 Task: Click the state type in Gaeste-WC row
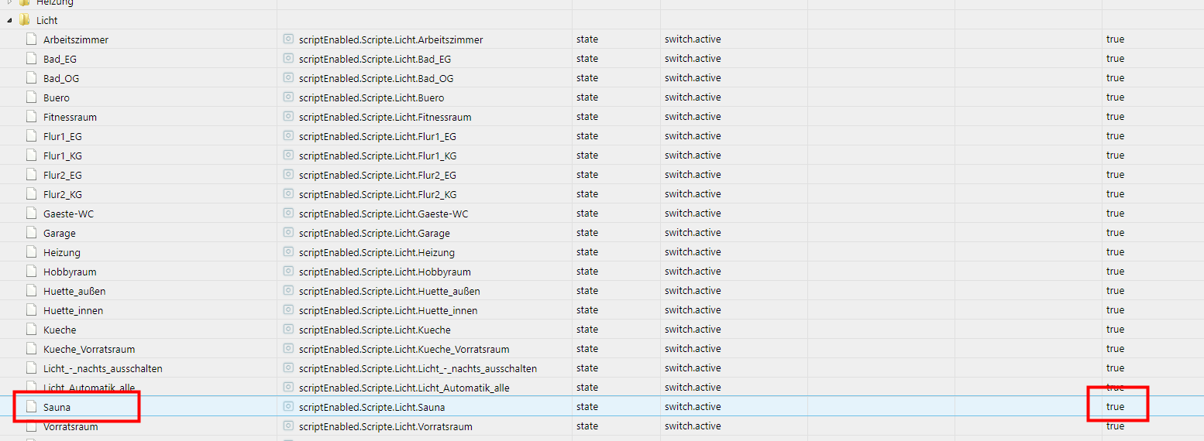[587, 214]
